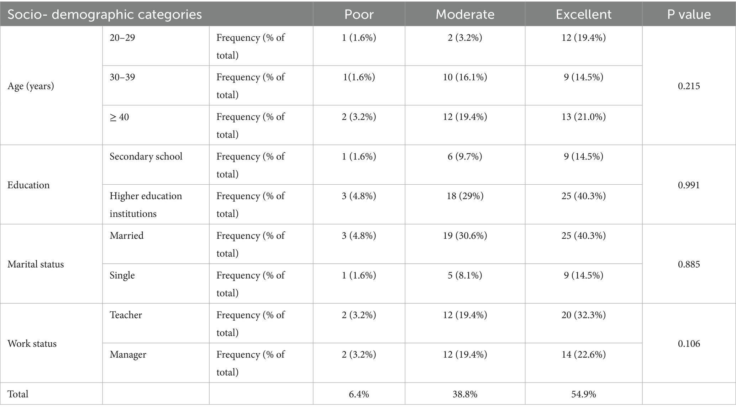The height and width of the screenshot is (411, 736).
Task: Select the "Moderate" column header
Action: click(x=465, y=14)
